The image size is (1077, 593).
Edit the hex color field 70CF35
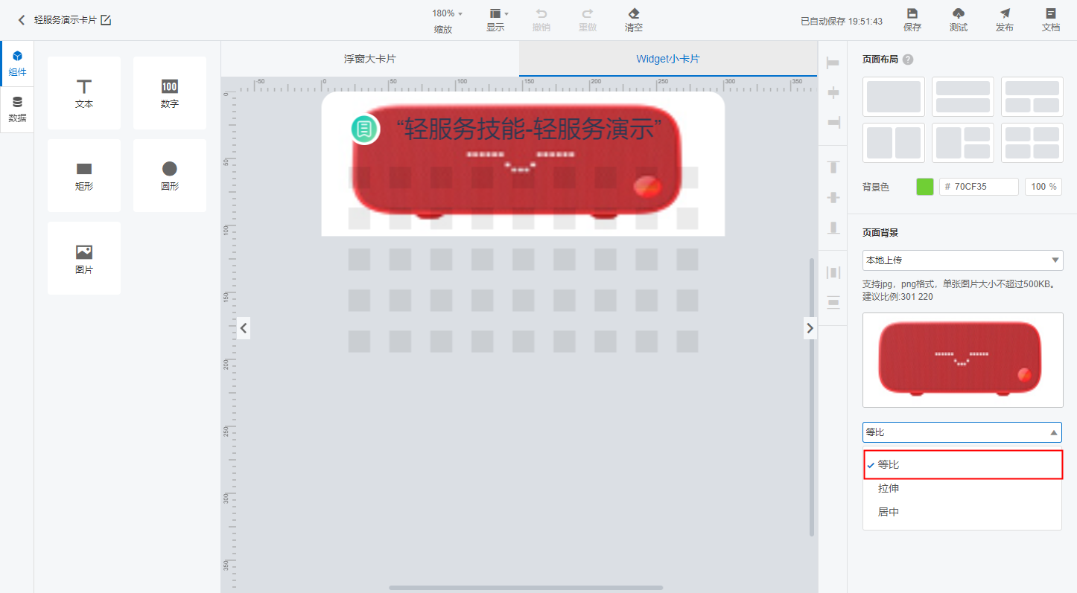979,187
